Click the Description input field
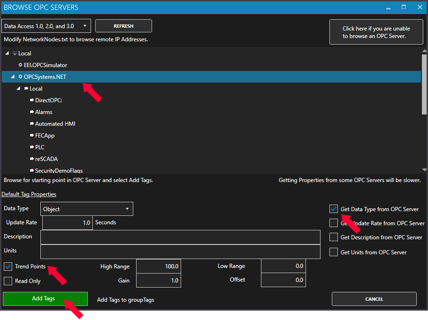The image size is (428, 320). point(180,237)
